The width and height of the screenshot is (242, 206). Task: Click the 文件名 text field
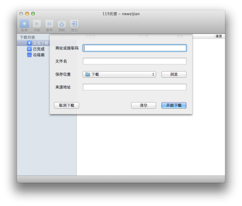pyautogui.click(x=135, y=61)
